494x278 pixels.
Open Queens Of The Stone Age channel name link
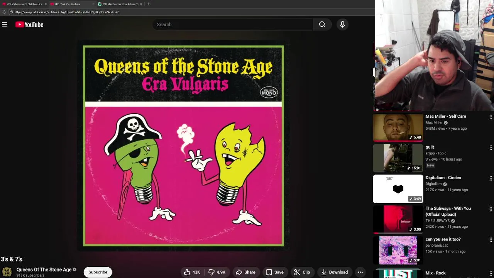point(44,270)
